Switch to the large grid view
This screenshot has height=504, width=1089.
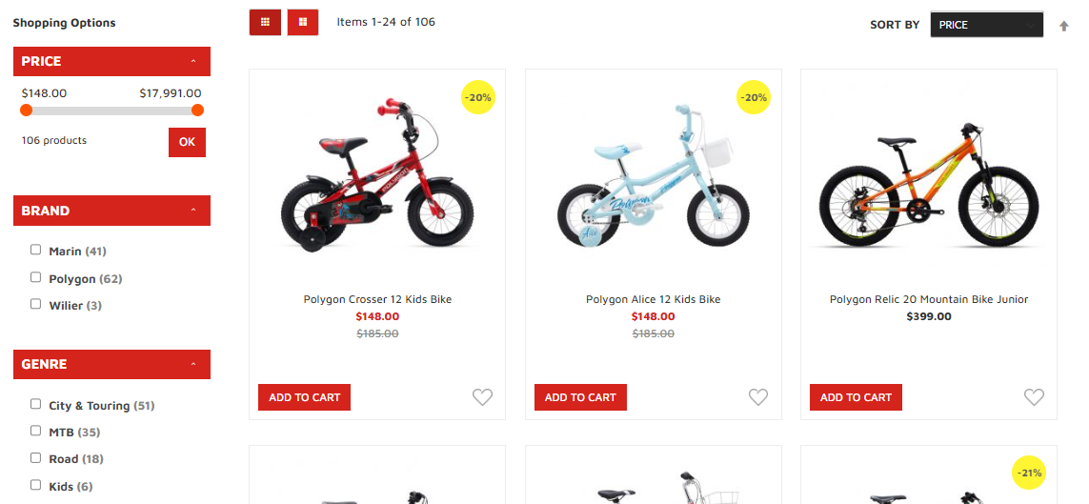tap(303, 22)
